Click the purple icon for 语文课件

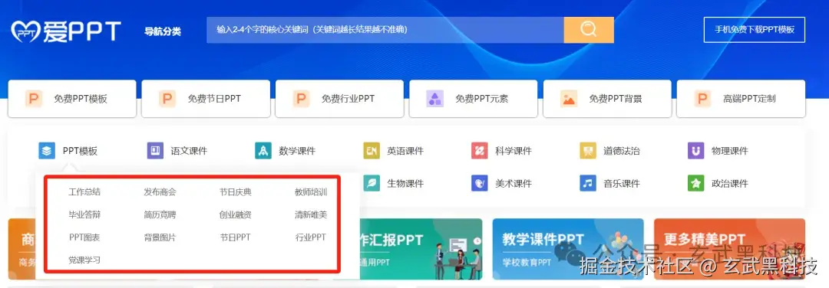155,151
